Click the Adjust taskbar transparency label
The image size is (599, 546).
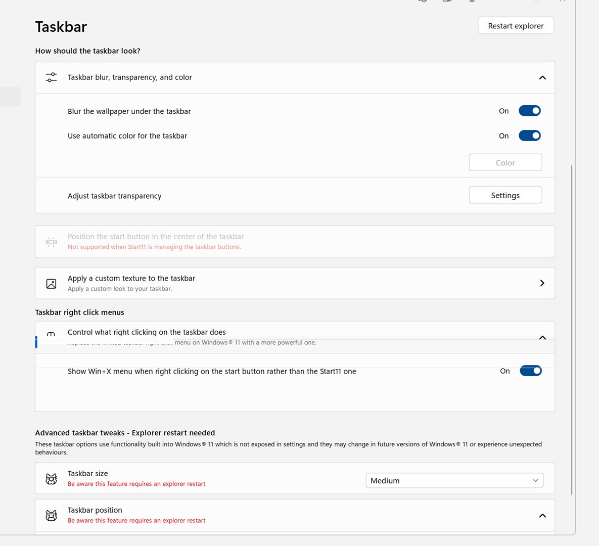click(115, 196)
